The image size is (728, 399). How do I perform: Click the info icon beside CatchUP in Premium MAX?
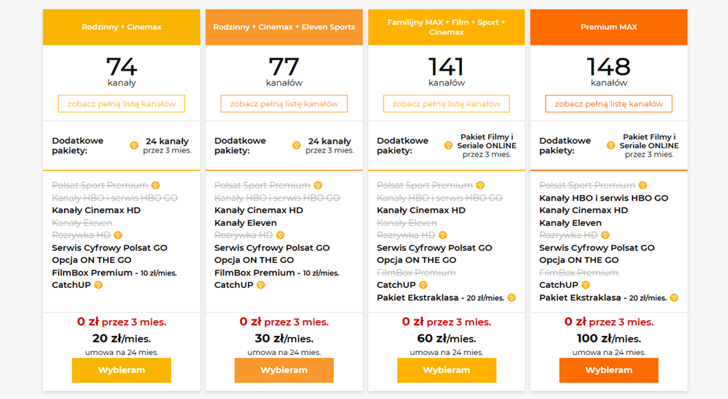coord(586,285)
